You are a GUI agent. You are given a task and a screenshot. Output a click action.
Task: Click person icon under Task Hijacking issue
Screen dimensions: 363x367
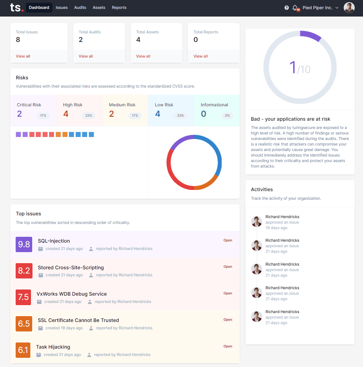point(89,355)
